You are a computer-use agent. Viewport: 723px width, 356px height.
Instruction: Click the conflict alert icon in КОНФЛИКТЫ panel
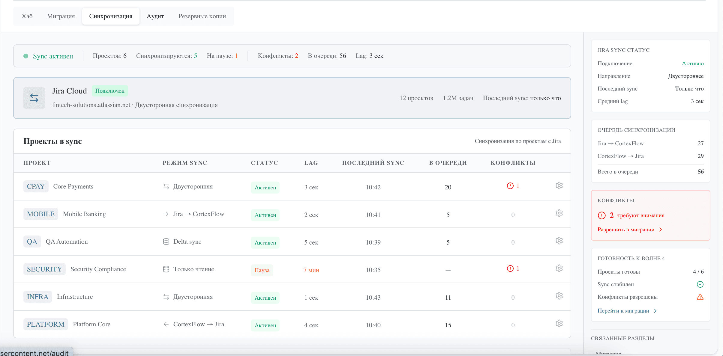tap(601, 215)
